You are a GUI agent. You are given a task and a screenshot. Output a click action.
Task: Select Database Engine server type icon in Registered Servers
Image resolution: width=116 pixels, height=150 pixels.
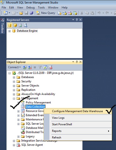(x=10, y=25)
